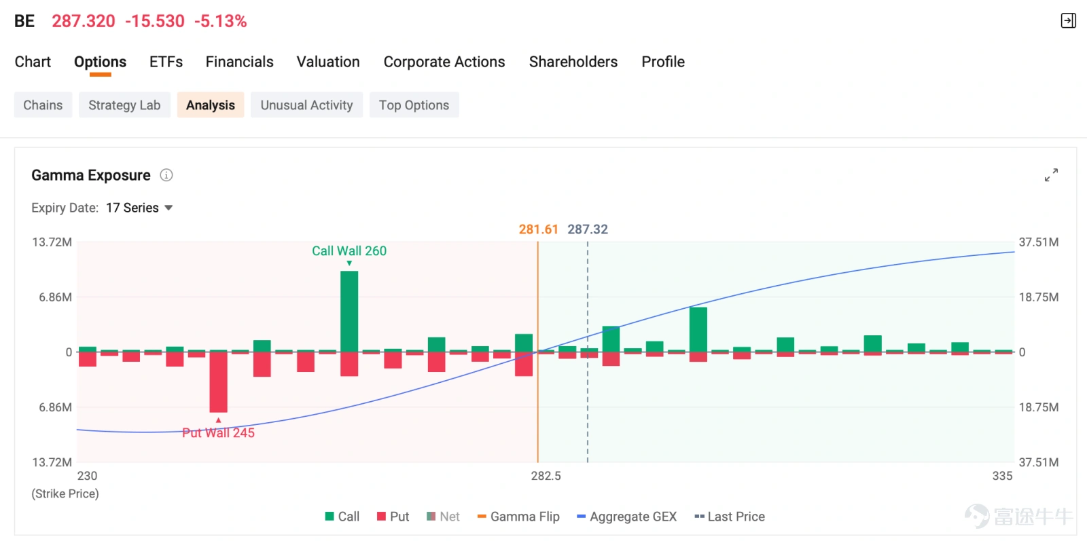Image resolution: width=1087 pixels, height=541 pixels.
Task: Toggle the Call series in the legend
Action: click(342, 517)
